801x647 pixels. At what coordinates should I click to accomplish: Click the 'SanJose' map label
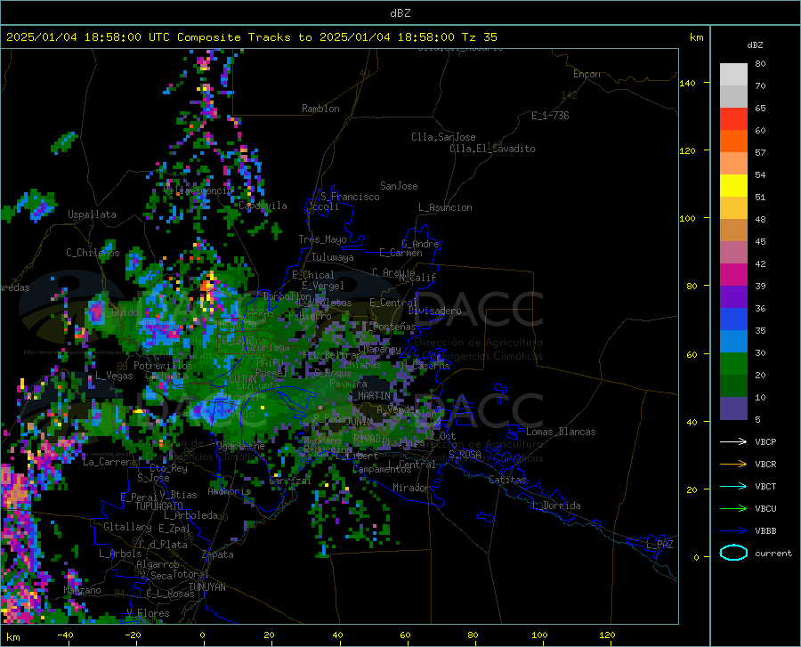tap(399, 186)
